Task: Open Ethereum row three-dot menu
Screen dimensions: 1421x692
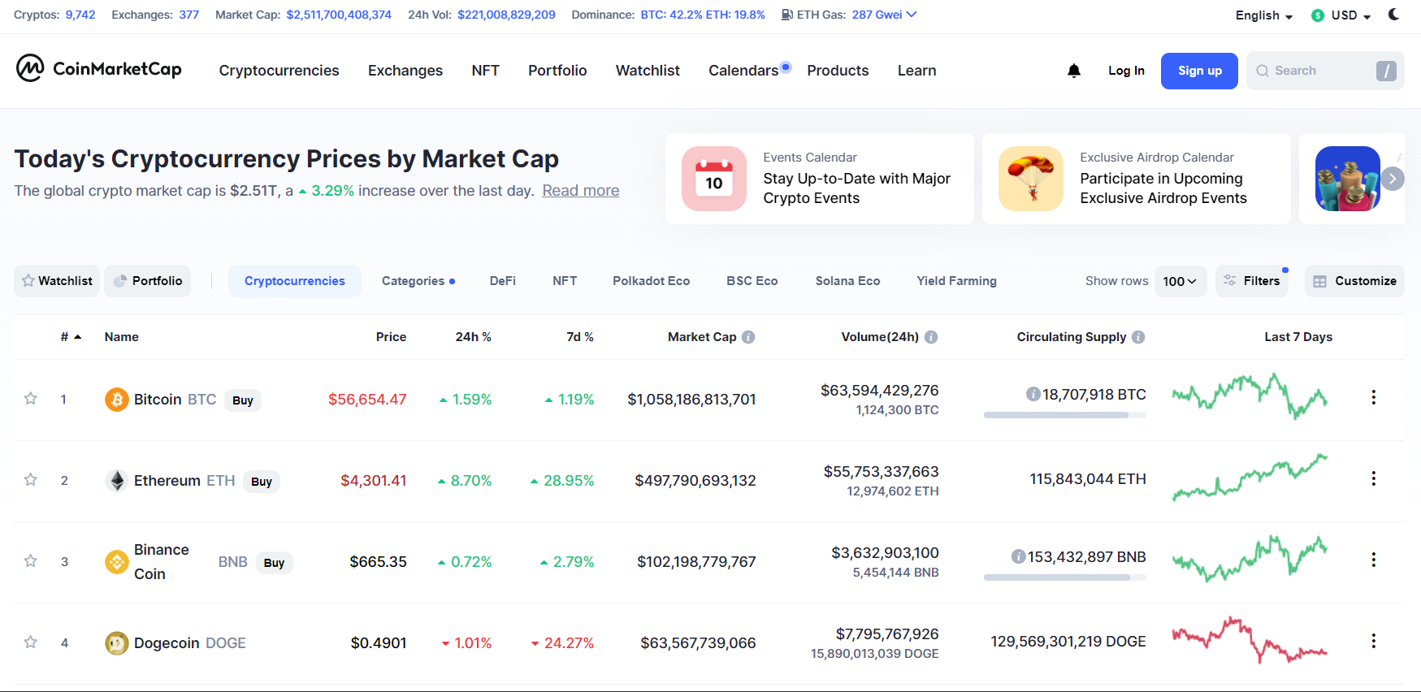Action: point(1374,478)
